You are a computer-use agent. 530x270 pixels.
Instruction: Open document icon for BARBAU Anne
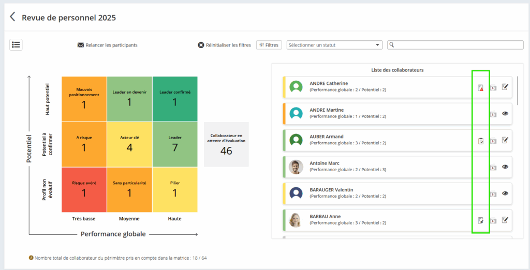(x=481, y=221)
